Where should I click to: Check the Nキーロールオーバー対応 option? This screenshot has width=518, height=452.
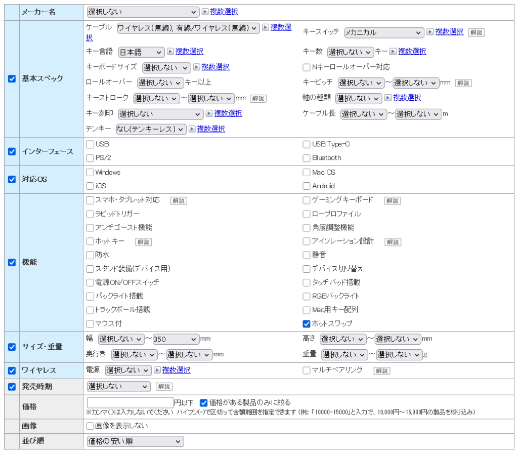(x=307, y=67)
